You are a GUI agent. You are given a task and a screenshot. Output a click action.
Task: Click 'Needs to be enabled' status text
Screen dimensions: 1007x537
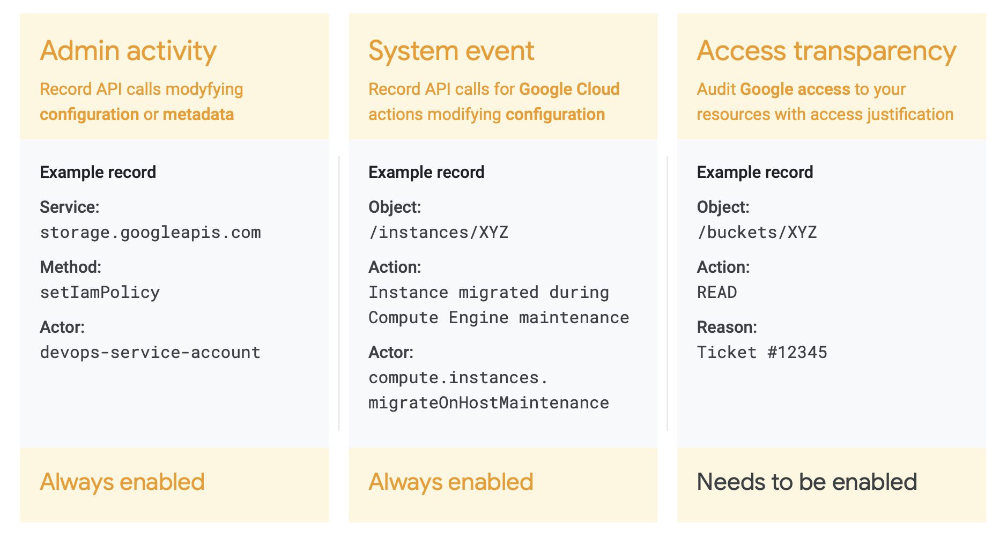click(807, 482)
